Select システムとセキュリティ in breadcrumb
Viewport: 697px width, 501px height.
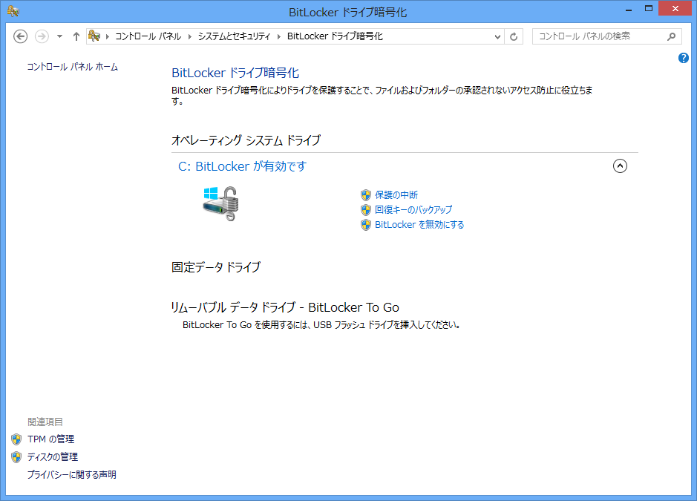click(x=234, y=36)
